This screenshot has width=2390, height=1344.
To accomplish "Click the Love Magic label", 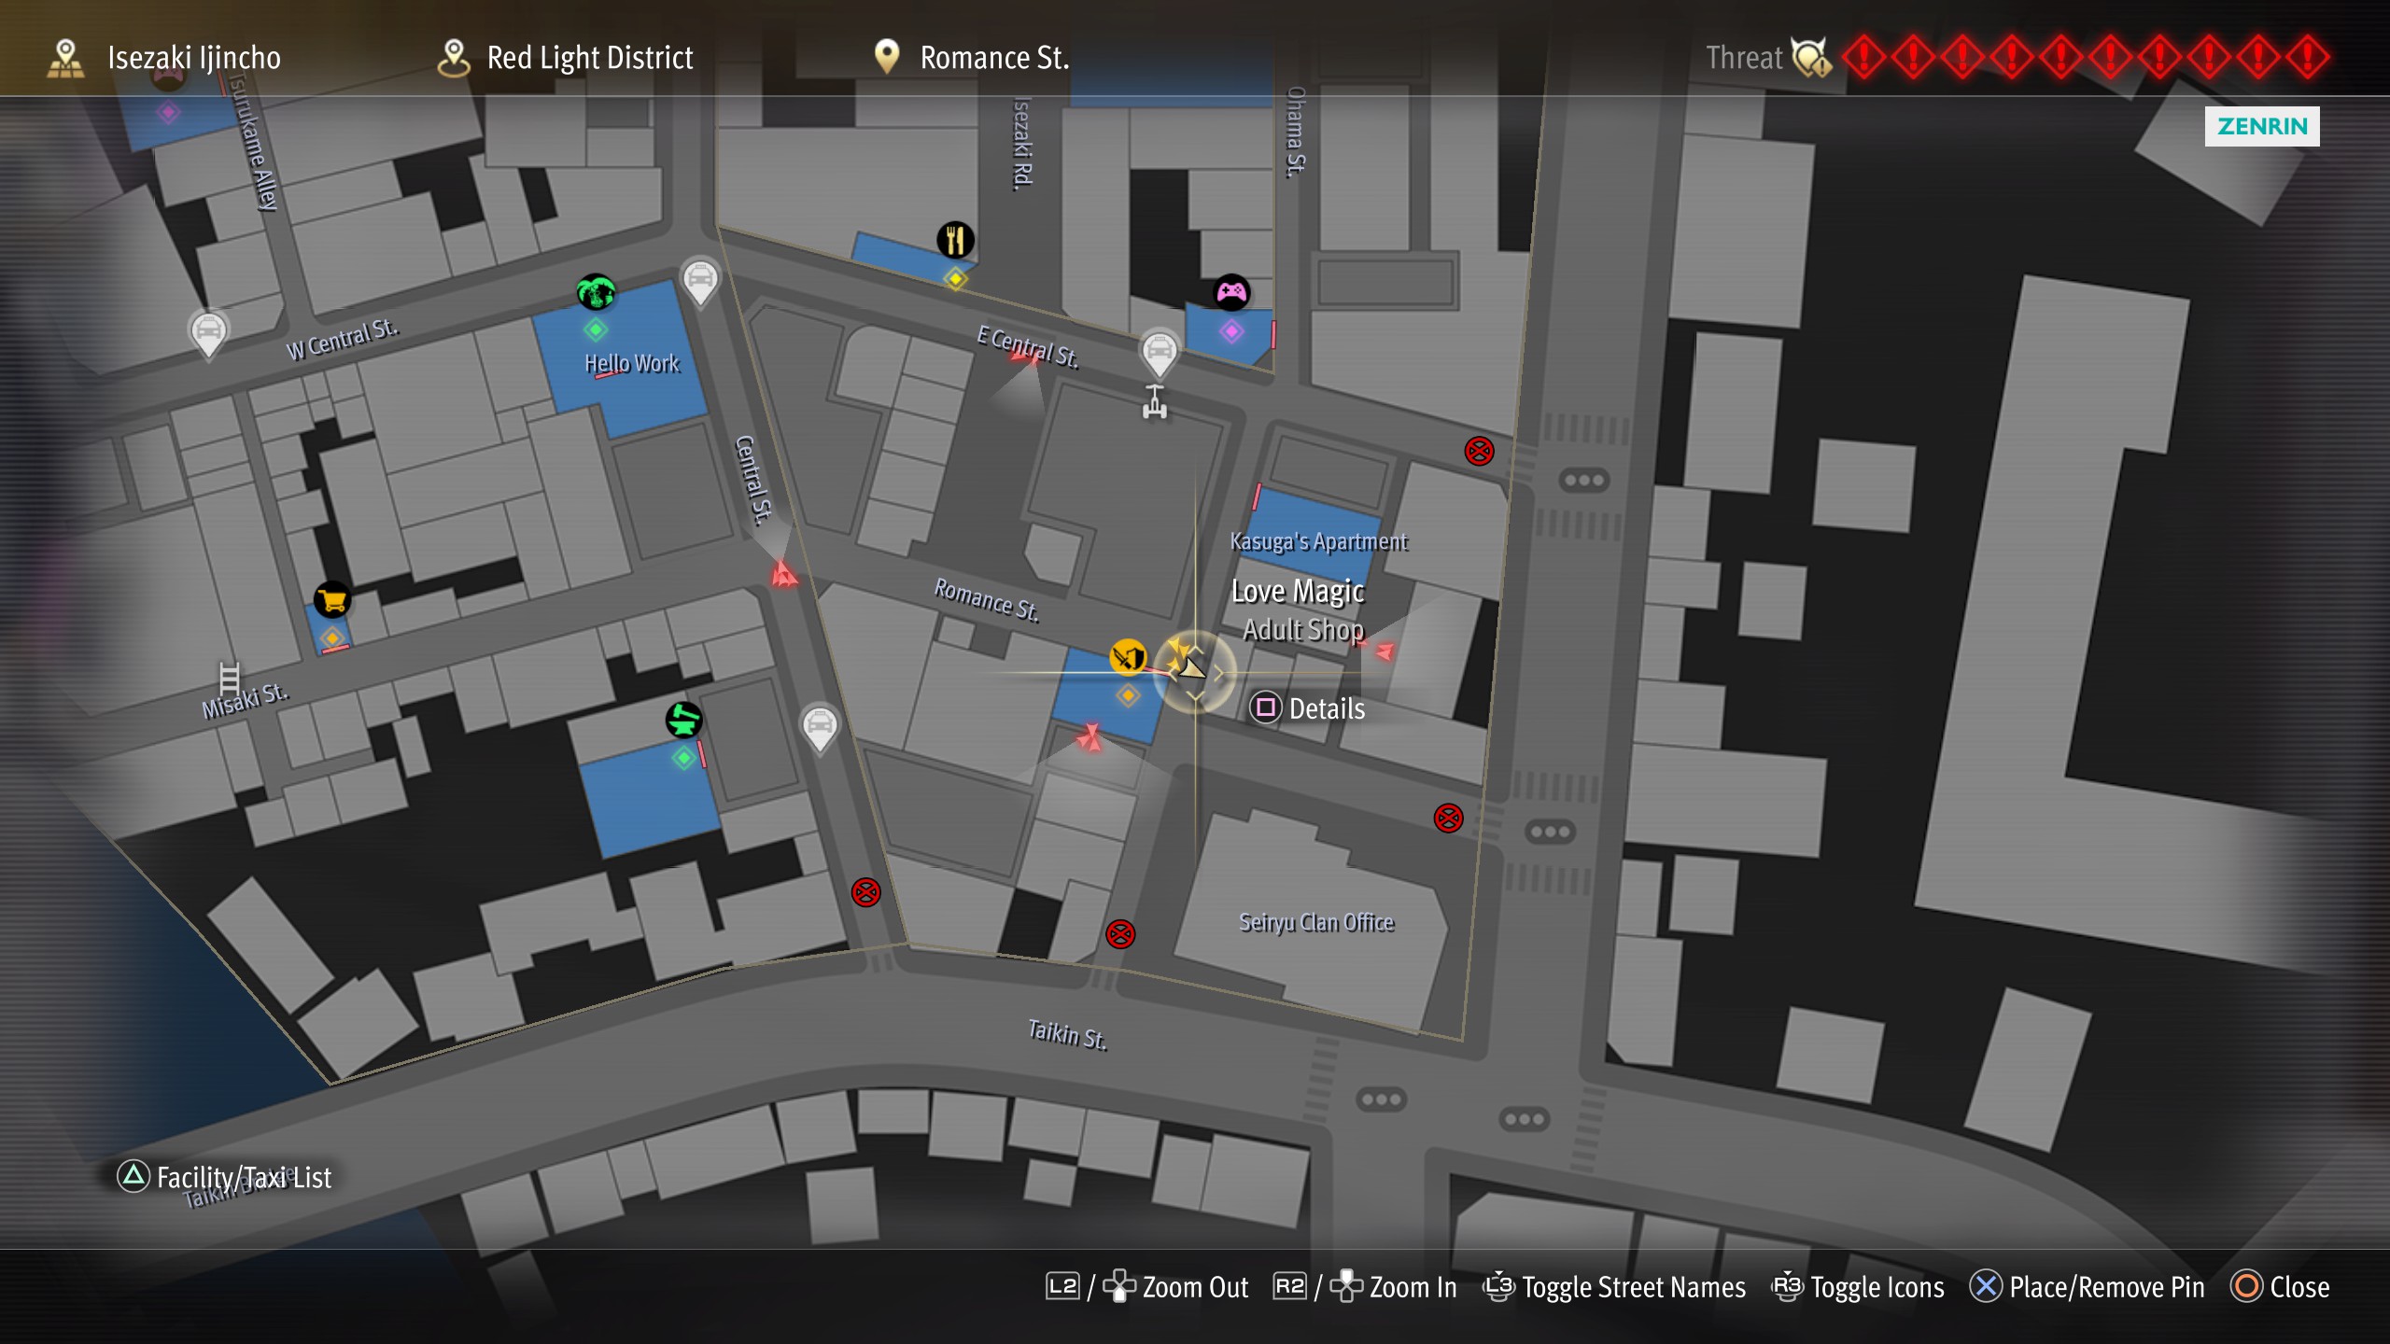I will click(1298, 592).
